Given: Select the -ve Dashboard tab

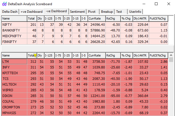Looking at the screenshot, I should (x=56, y=11).
